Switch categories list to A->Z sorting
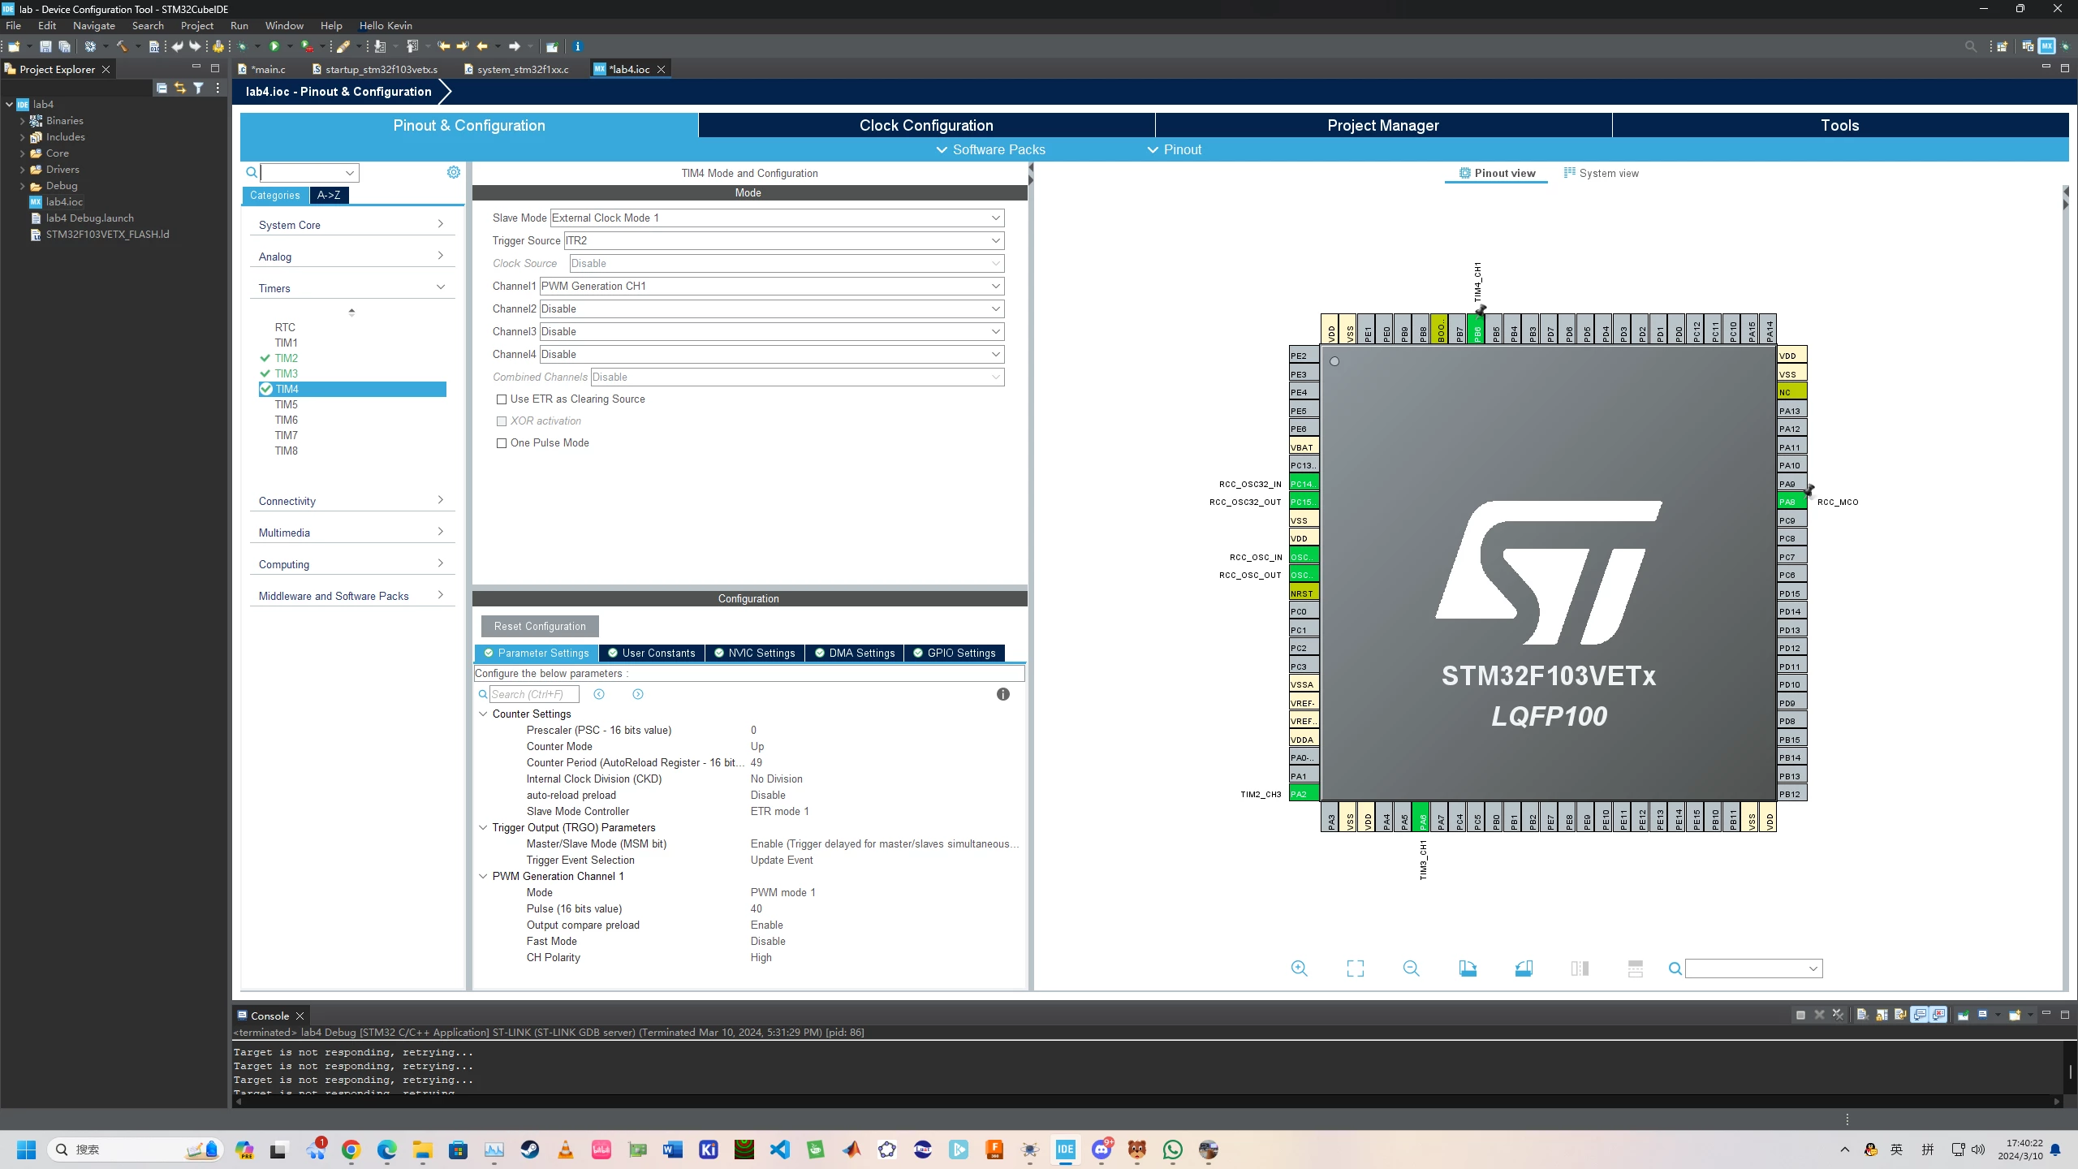The image size is (2078, 1169). [329, 195]
